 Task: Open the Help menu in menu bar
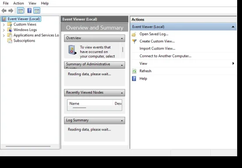(45, 3)
